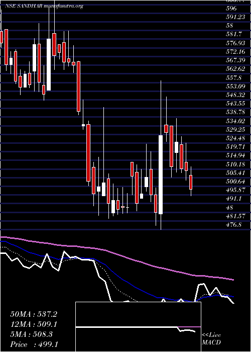The image size is (251, 352).
Task: Click the 553.09 price label
Action: [x=235, y=86]
